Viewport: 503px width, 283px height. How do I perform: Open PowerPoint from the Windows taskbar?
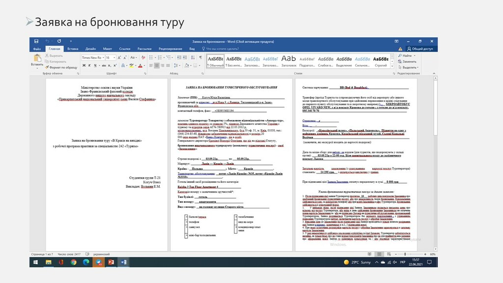pyautogui.click(x=111, y=262)
